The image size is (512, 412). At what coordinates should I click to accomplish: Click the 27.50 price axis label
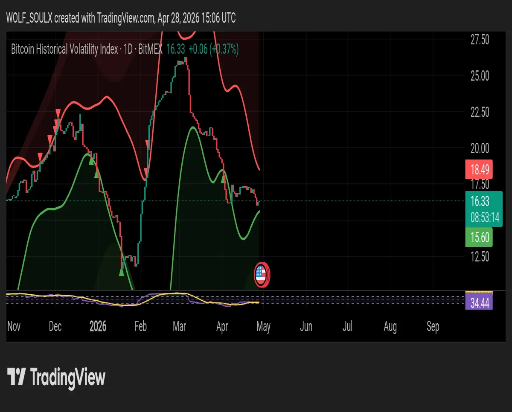click(480, 40)
